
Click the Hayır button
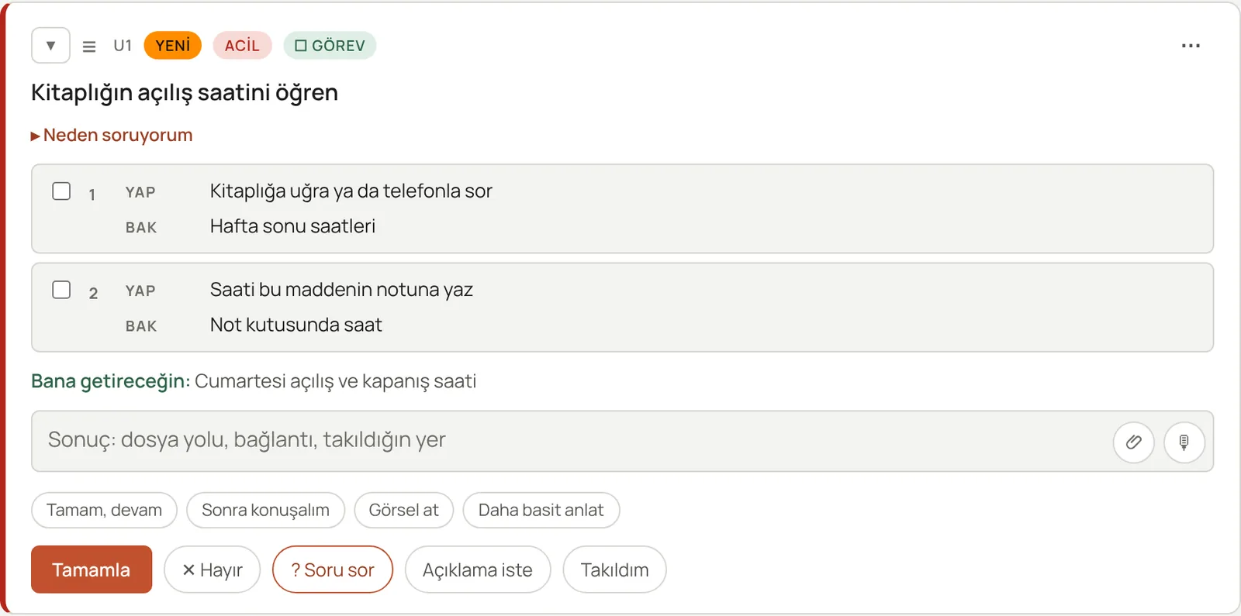pyautogui.click(x=212, y=570)
